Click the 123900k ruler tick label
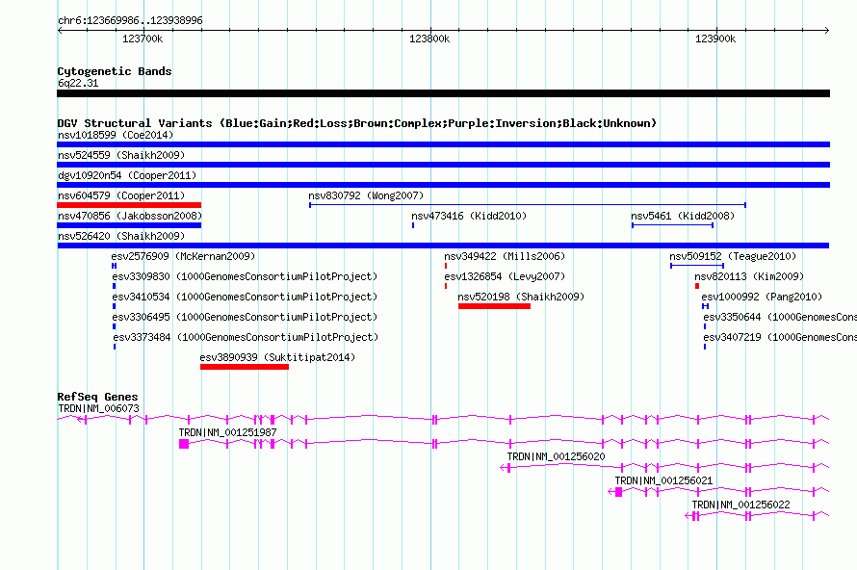Screen dimensions: 857x570 coord(715,39)
